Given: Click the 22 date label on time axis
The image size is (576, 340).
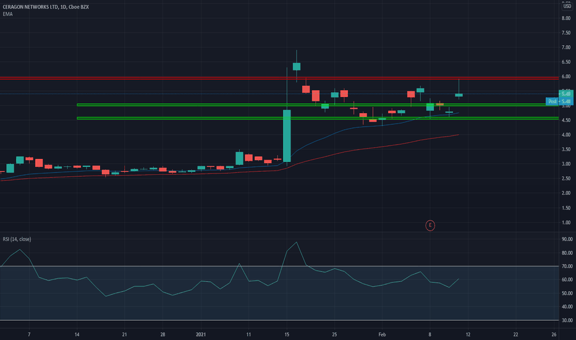Looking at the screenshot, I should point(516,334).
